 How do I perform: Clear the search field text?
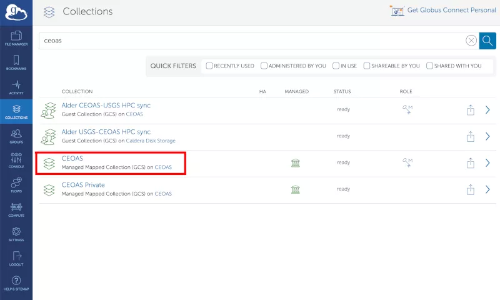pos(471,41)
